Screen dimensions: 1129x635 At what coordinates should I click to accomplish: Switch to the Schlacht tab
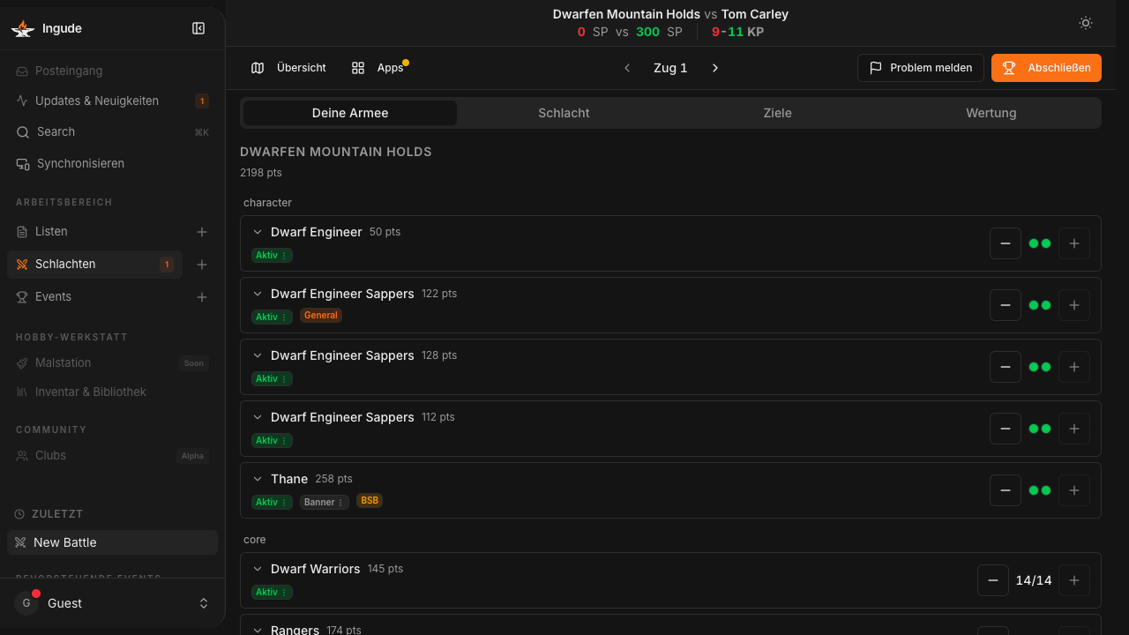(x=564, y=113)
